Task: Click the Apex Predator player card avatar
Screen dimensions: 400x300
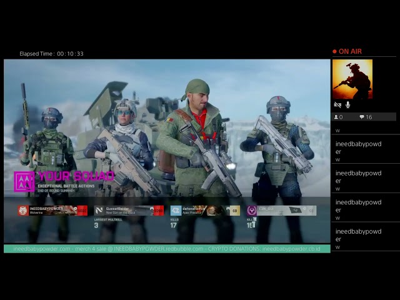Action: [176, 211]
